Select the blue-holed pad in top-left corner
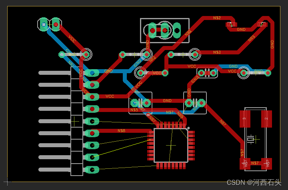The image size is (288, 190). [x=44, y=24]
